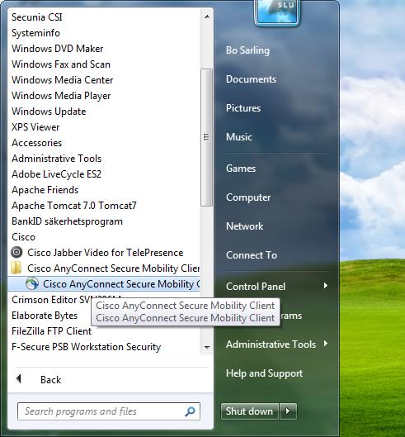The width and height of the screenshot is (405, 437).
Task: Launch Cisco Jabber Video for TelePresence
Action: [x=106, y=253]
